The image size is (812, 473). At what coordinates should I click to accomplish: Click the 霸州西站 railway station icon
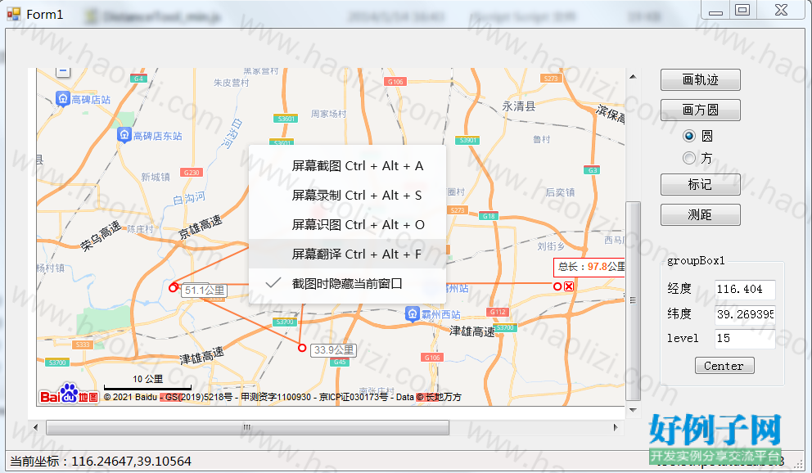coord(413,313)
